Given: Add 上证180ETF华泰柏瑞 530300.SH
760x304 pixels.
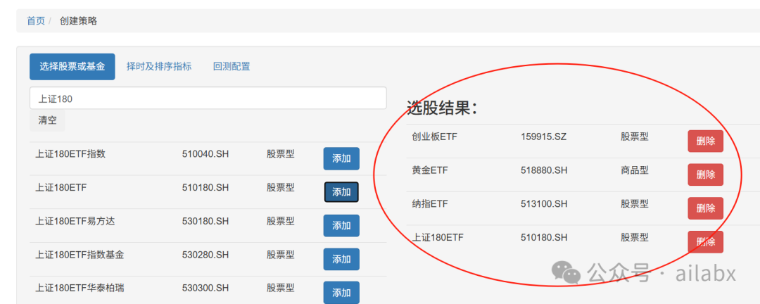Looking at the screenshot, I should (x=341, y=292).
